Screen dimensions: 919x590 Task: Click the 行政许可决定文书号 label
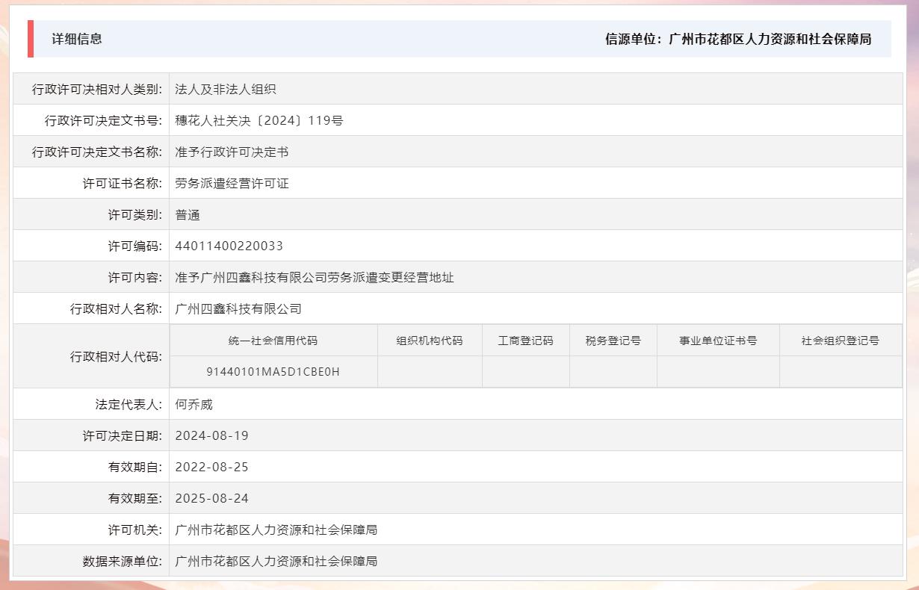(x=103, y=120)
